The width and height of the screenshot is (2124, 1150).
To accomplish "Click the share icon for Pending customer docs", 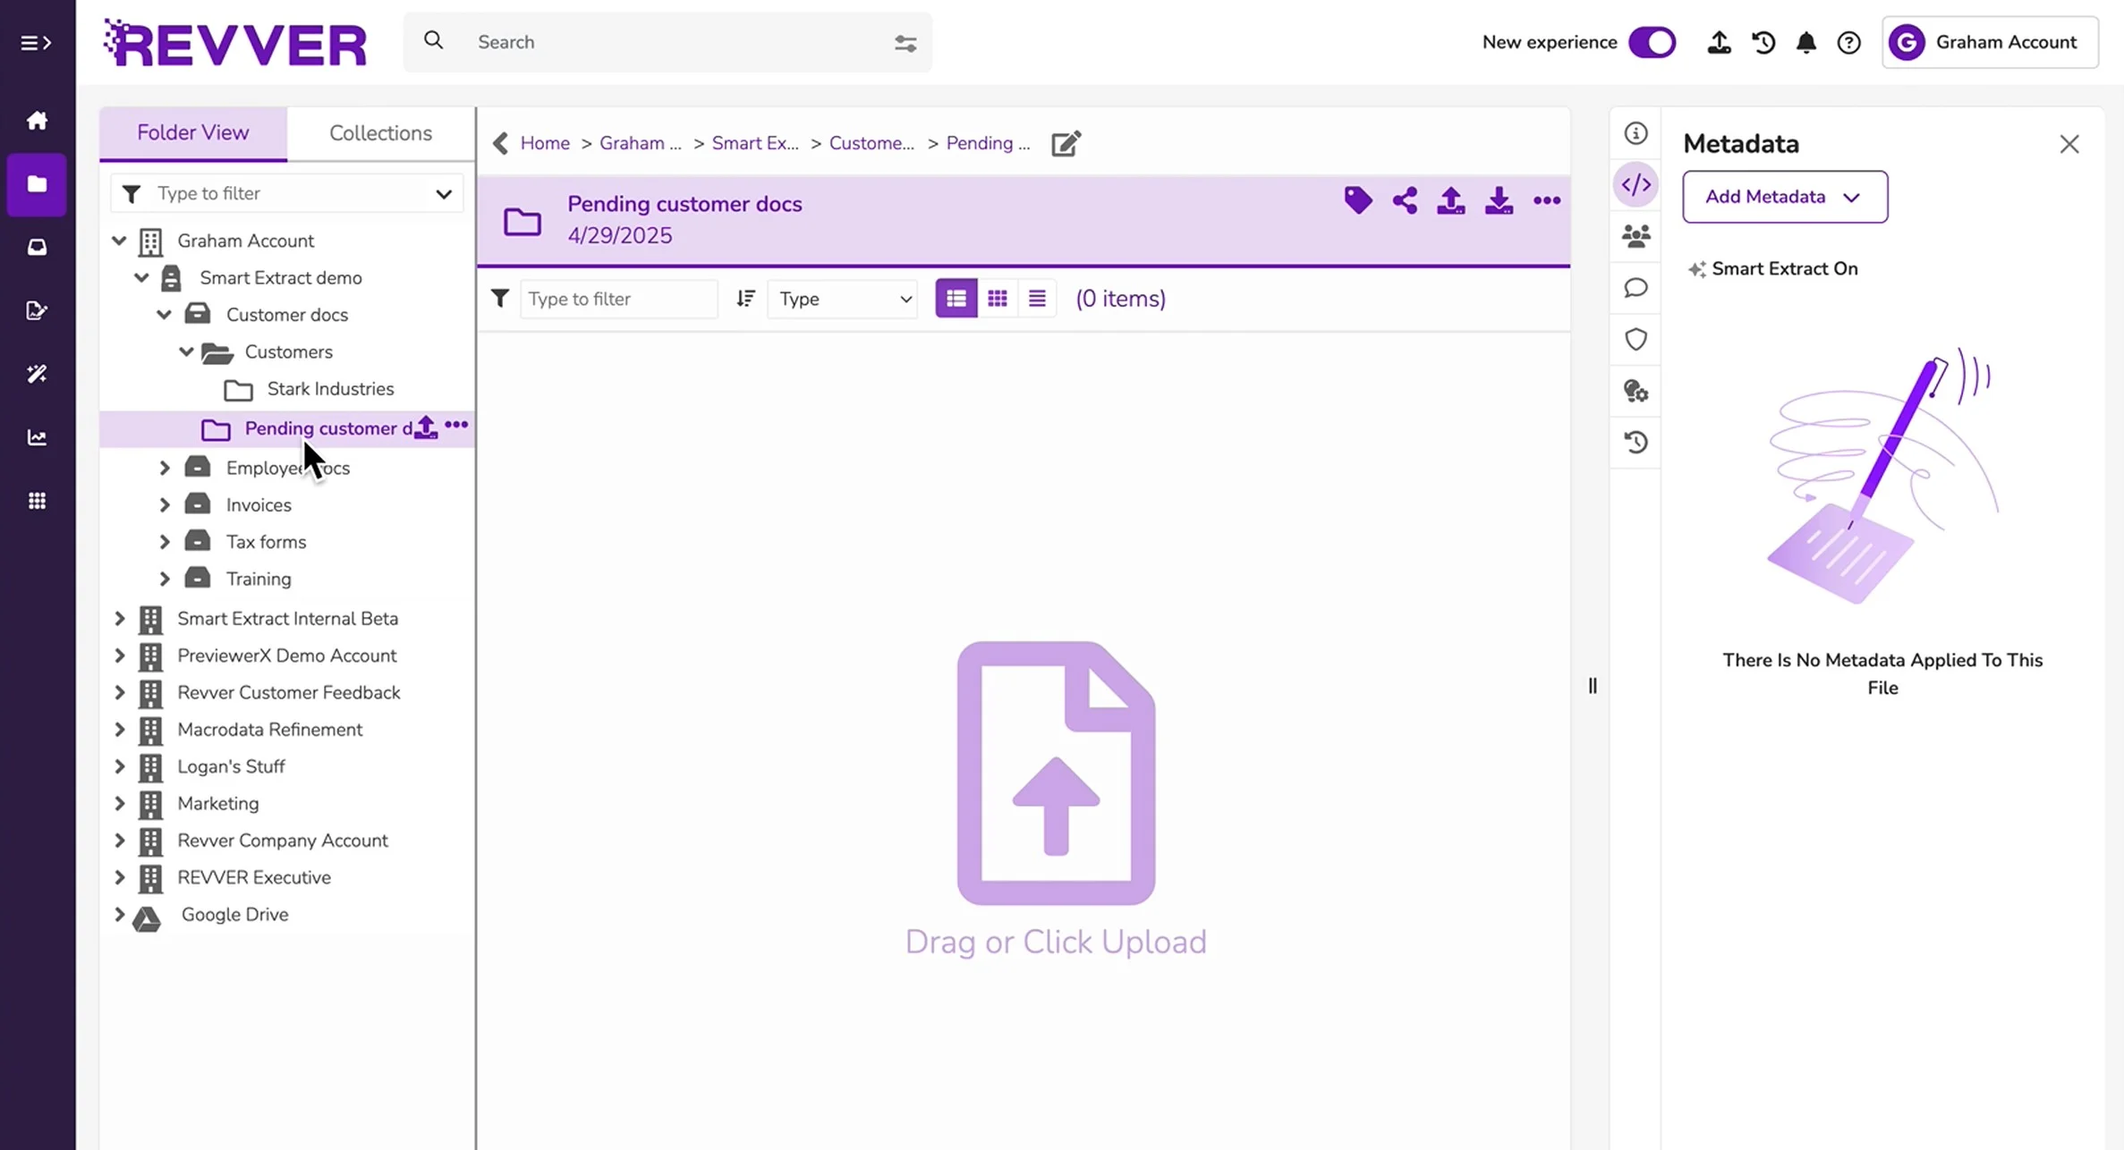I will click(1405, 200).
